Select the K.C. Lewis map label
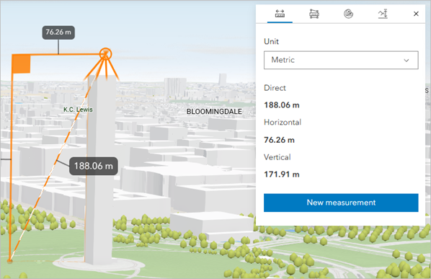The width and height of the screenshot is (431, 279). 78,110
